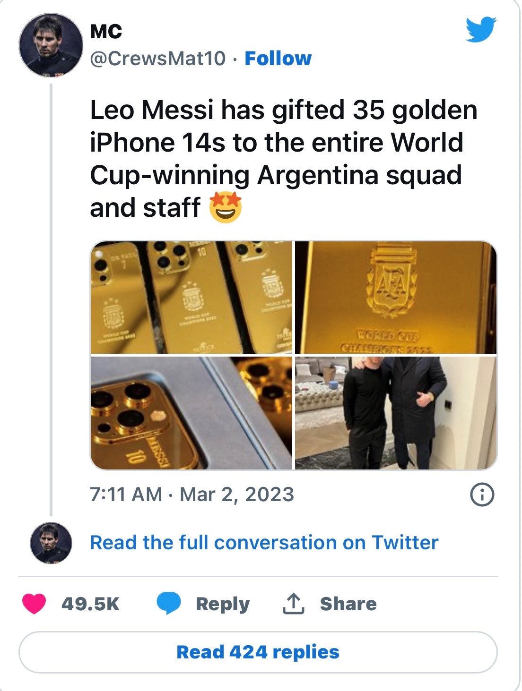
Task: Open the MC display name profile link
Action: pos(106,32)
